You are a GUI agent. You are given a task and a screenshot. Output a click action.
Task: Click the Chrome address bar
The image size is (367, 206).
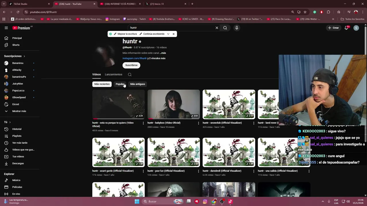[158, 12]
